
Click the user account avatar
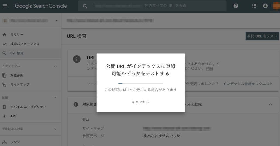click(x=276, y=6)
